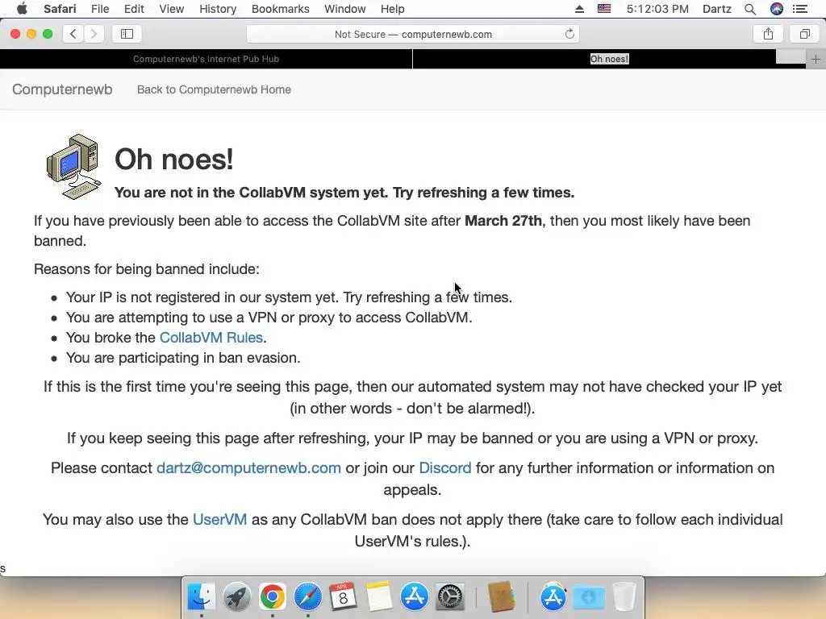Open Siri from the menu bar
The image size is (826, 619).
coord(777,9)
